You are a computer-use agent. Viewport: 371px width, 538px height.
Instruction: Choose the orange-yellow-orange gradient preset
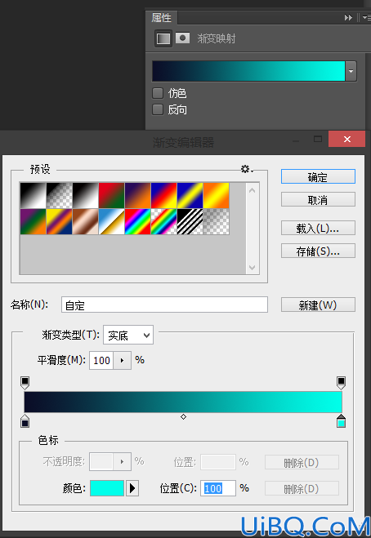click(x=216, y=196)
